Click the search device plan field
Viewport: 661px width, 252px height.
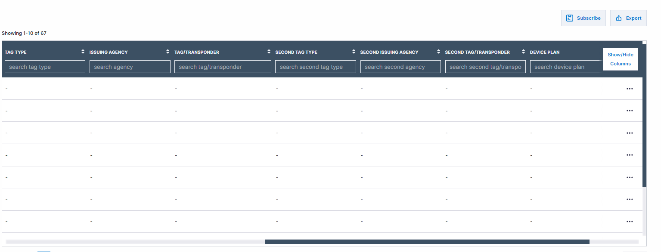tap(565, 67)
